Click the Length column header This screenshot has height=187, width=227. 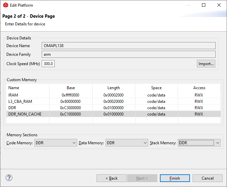point(113,88)
